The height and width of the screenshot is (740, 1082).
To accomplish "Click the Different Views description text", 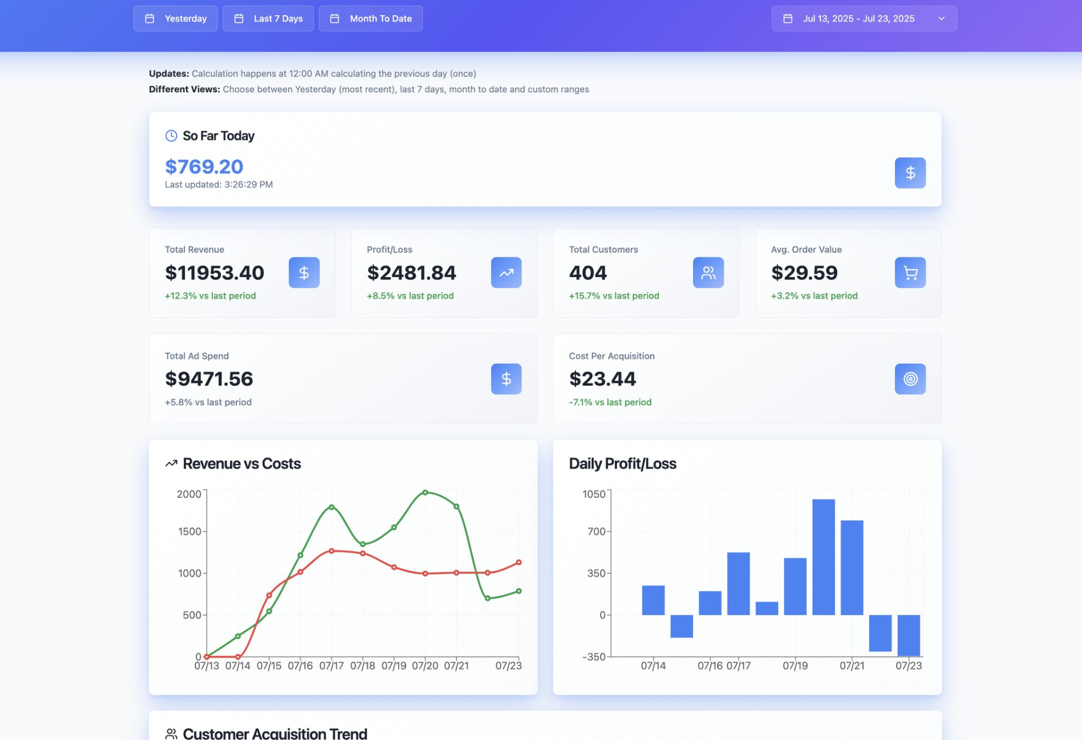I will [369, 90].
